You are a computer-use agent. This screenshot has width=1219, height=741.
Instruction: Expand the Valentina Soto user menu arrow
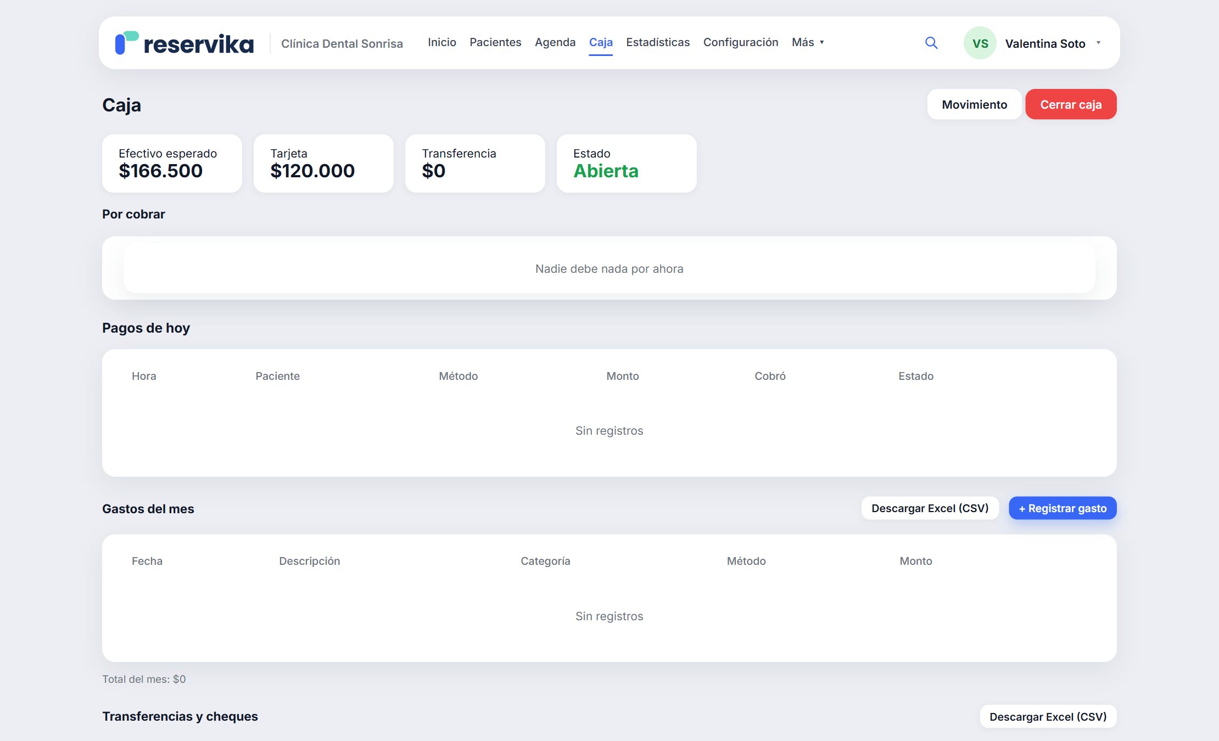coord(1098,43)
